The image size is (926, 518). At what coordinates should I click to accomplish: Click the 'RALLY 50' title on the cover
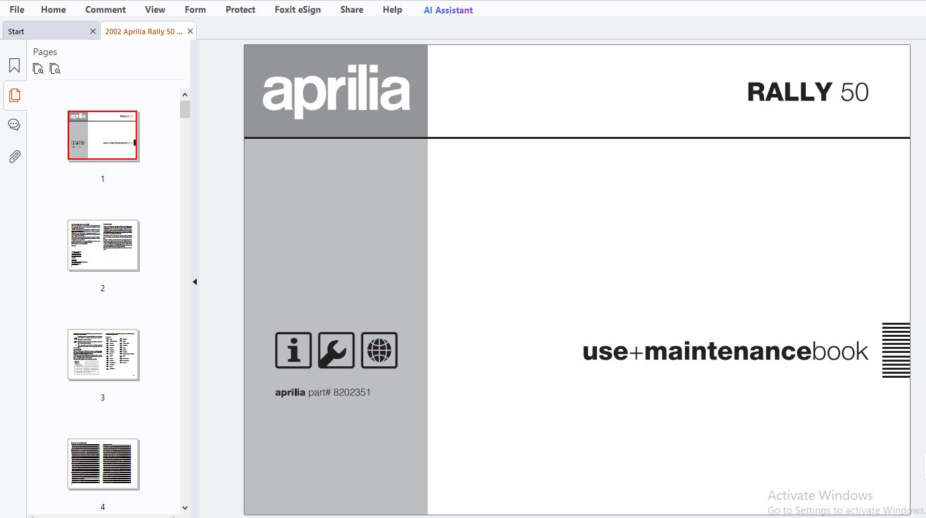pyautogui.click(x=808, y=92)
